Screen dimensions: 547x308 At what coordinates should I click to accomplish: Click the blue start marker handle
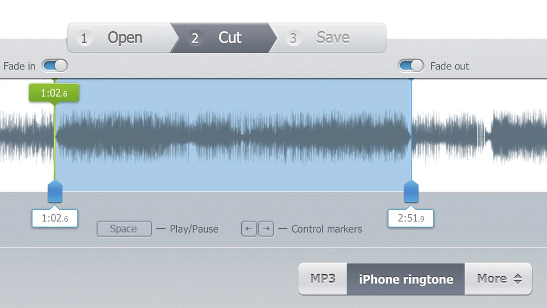pos(55,192)
